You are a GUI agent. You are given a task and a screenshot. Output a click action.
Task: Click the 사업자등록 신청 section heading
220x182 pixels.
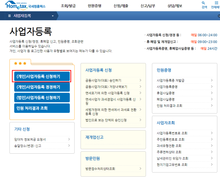[x=99, y=70]
